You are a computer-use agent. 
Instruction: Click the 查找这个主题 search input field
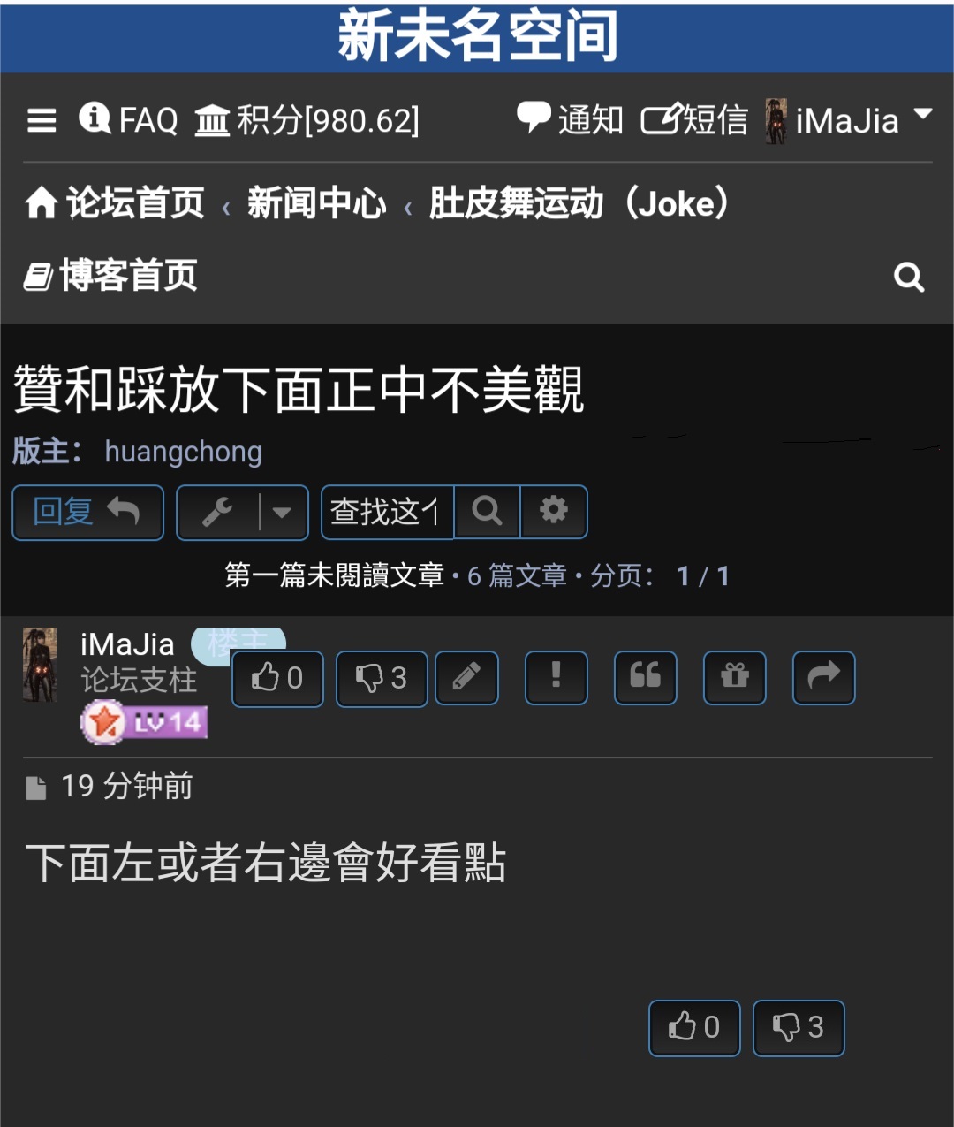point(387,512)
